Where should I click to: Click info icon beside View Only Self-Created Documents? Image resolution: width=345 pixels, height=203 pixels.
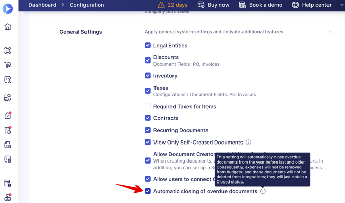click(x=248, y=143)
